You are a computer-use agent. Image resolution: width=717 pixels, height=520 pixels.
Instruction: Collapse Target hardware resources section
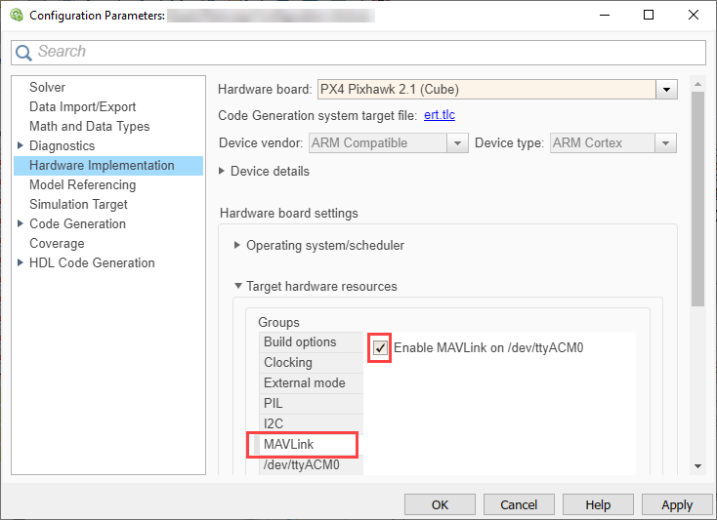coord(237,287)
